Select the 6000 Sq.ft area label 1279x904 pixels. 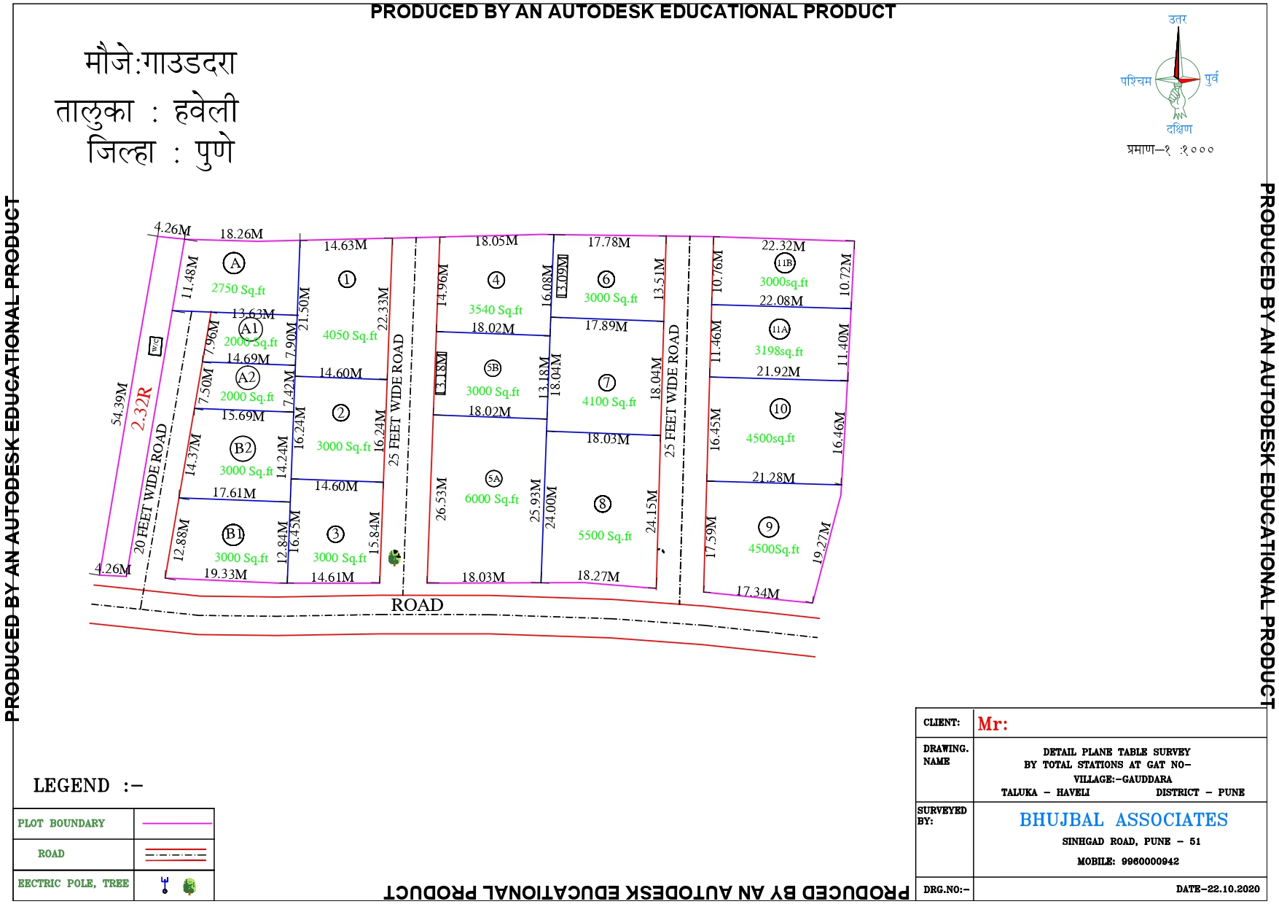pyautogui.click(x=491, y=499)
